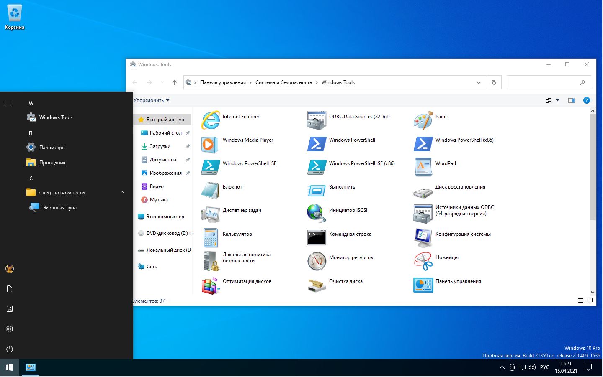The image size is (603, 377).
Task: Open Windows PowerShell (x86) icon
Action: coord(423,144)
